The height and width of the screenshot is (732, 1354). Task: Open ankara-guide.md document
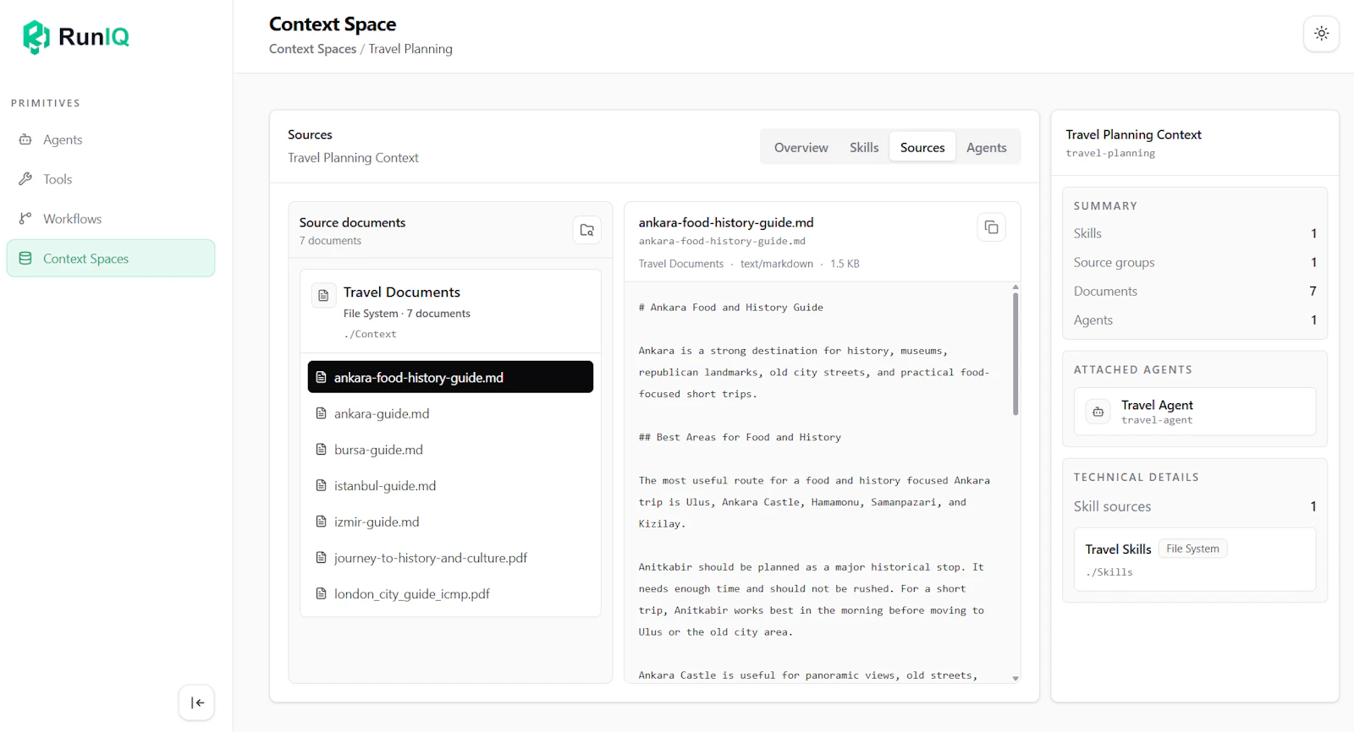click(450, 413)
